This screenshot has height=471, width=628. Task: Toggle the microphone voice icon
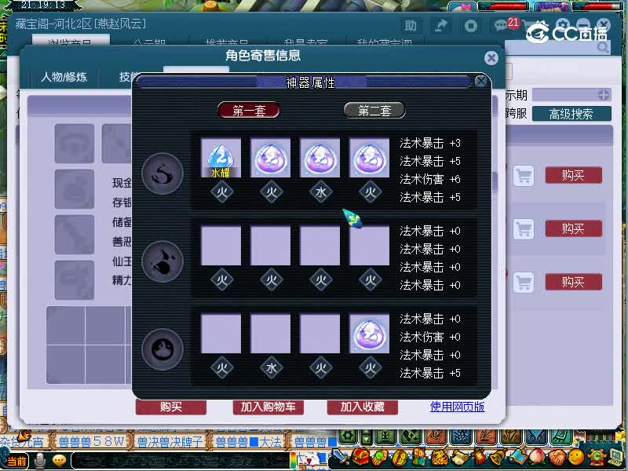39,461
